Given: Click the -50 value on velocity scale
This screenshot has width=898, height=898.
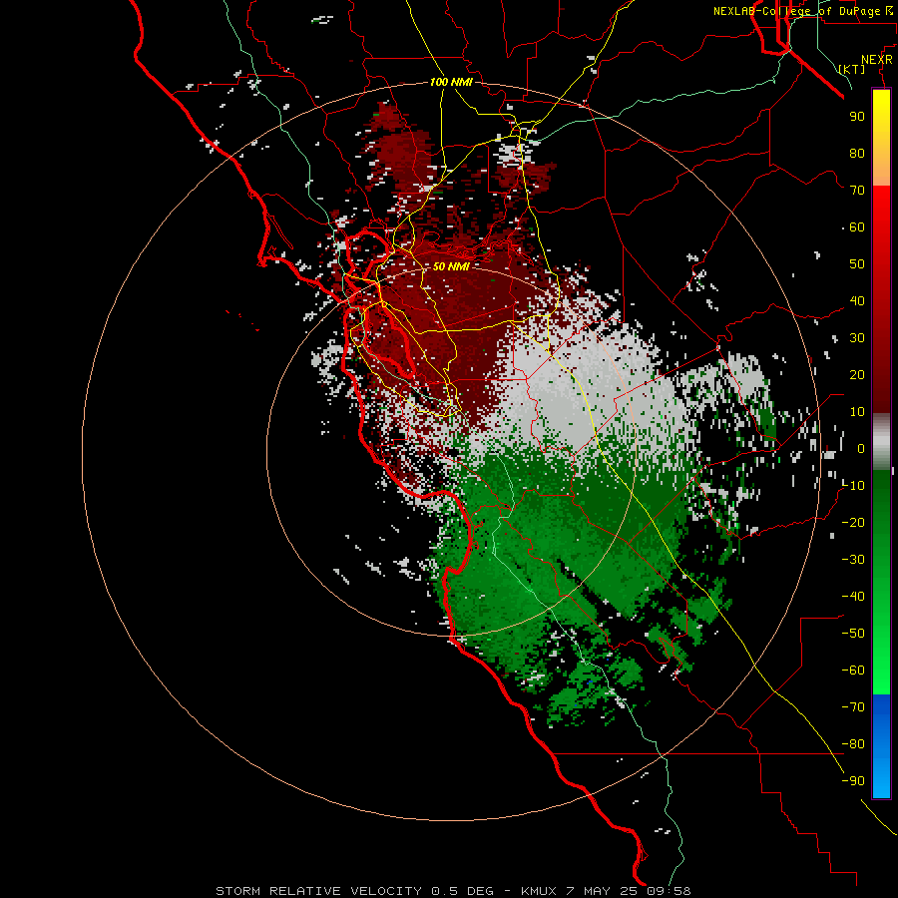Looking at the screenshot, I should (853, 634).
